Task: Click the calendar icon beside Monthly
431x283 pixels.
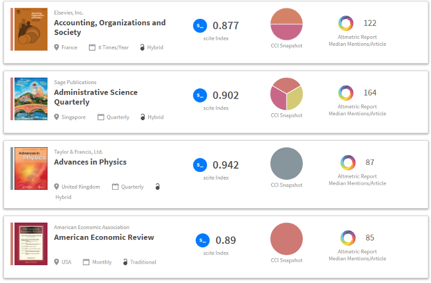Action: (86, 262)
